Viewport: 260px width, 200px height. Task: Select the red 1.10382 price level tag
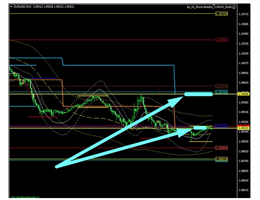click(x=222, y=40)
